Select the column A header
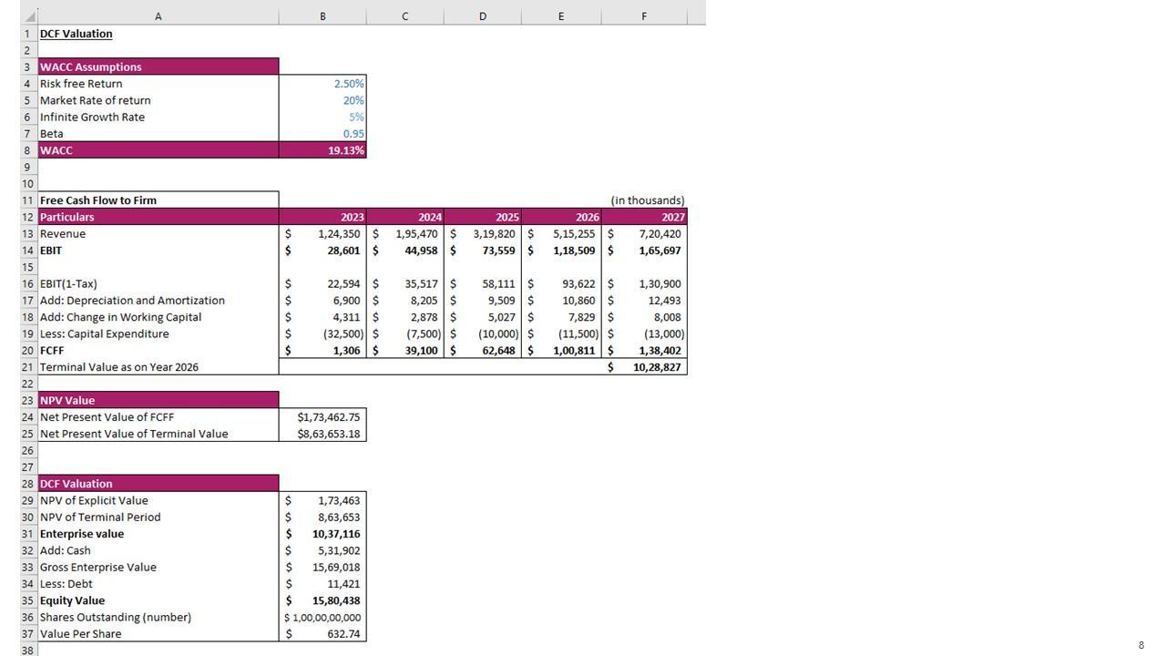 pyautogui.click(x=158, y=16)
